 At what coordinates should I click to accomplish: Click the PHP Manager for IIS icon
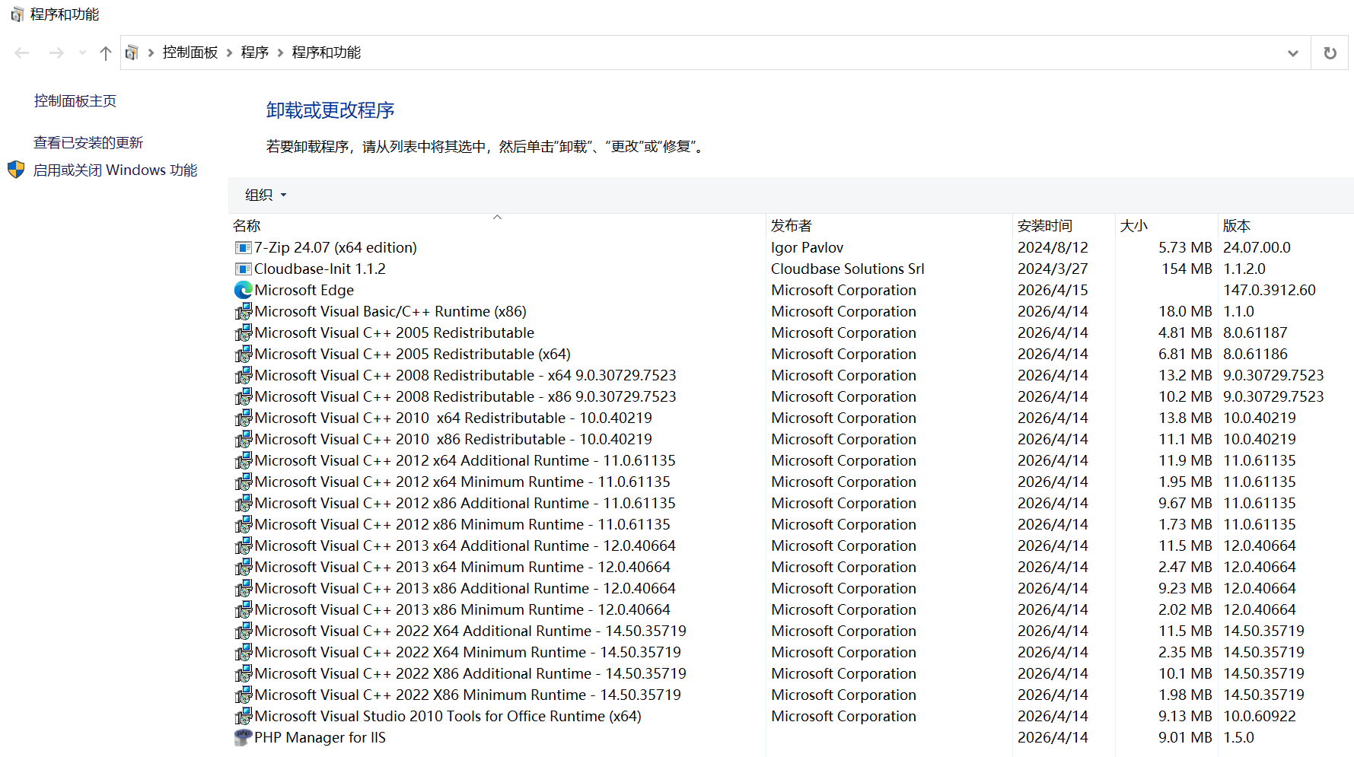[x=243, y=738]
